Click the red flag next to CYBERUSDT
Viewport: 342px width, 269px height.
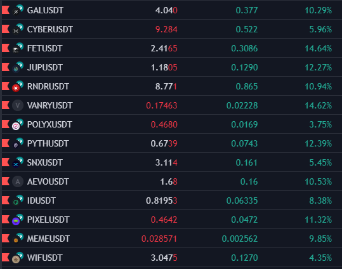point(6,29)
